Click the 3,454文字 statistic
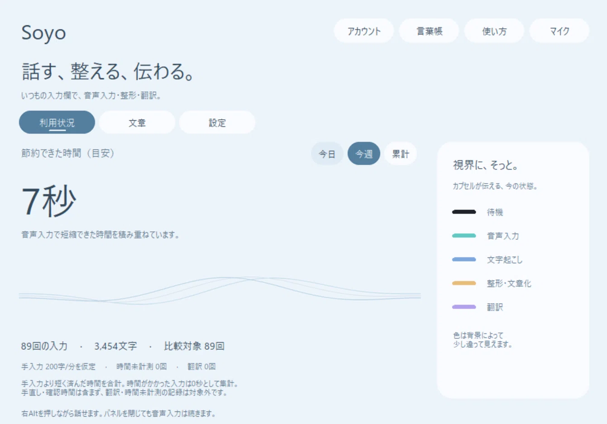The width and height of the screenshot is (607, 424). [x=115, y=346]
